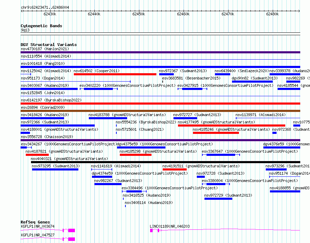This screenshot has width=310, height=243.
Task: Select the magenta LINC01189 first exon block
Action: (152, 230)
